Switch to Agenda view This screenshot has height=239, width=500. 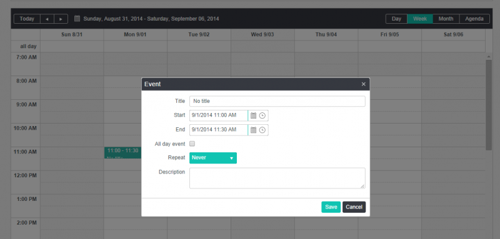[474, 19]
